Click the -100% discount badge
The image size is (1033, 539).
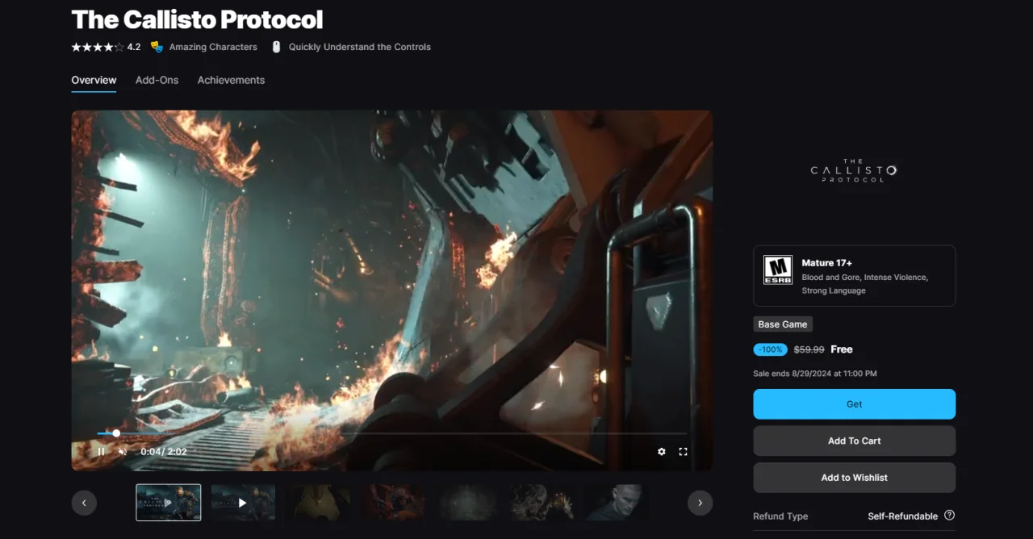pos(770,349)
